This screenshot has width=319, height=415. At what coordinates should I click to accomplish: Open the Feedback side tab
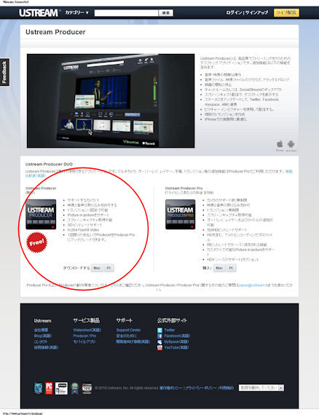(x=5, y=72)
